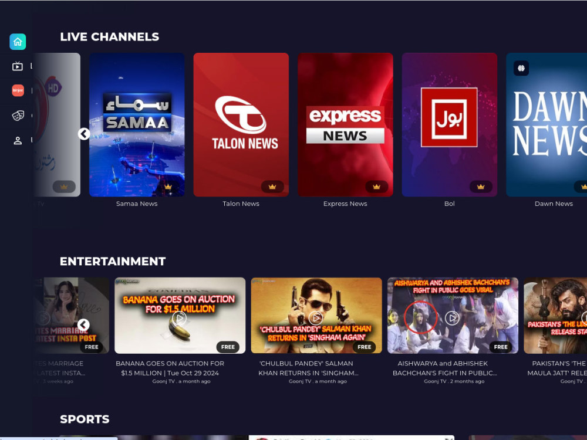The height and width of the screenshot is (440, 587).
Task: Open the Maula Jatt release video thumbnail
Action: [555, 316]
